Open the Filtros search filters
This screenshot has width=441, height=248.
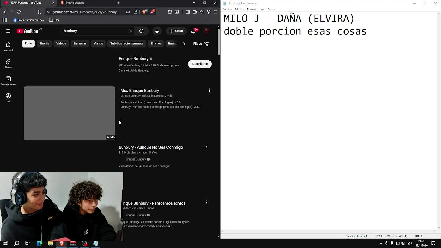(x=201, y=44)
